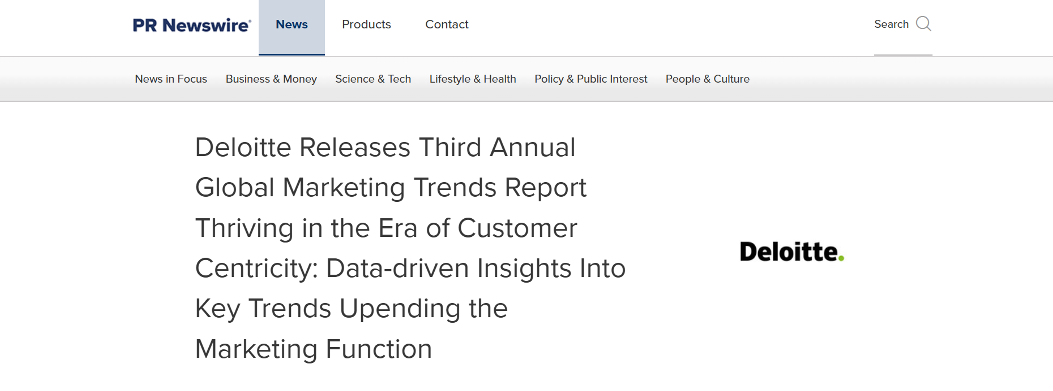Viewport: 1053px width, 391px height.
Task: Click the Deloitte press release headline
Action: click(409, 247)
